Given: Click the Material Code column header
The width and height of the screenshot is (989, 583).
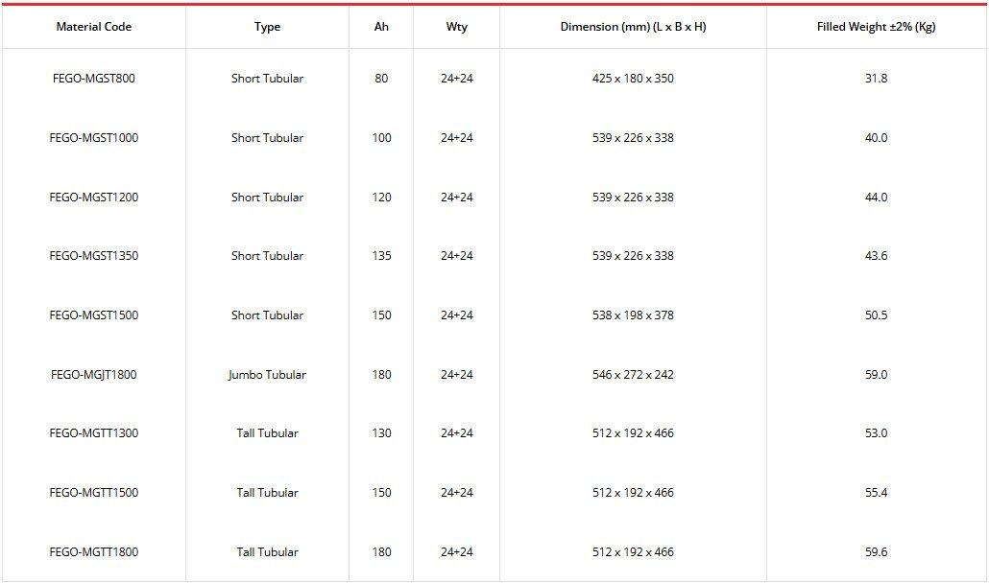Looking at the screenshot, I should coord(94,27).
